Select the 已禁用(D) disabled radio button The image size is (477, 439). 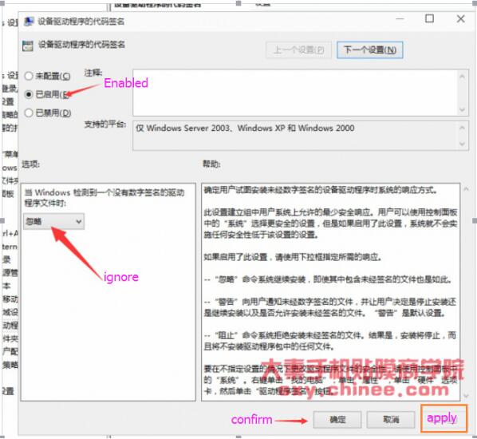[29, 113]
